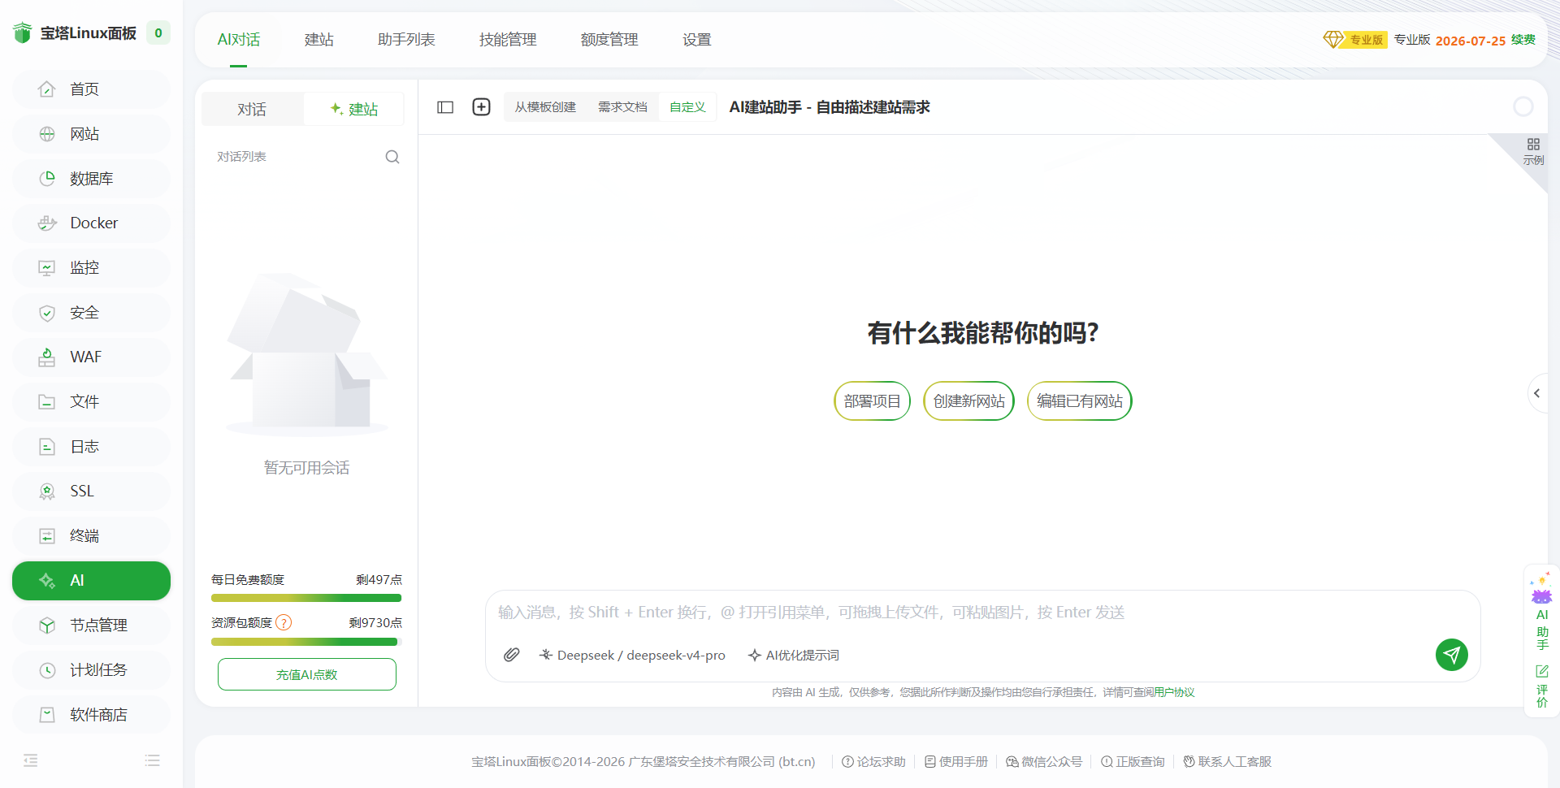Click the 续费 renew link
Viewport: 1560px width, 788px height.
1523,40
